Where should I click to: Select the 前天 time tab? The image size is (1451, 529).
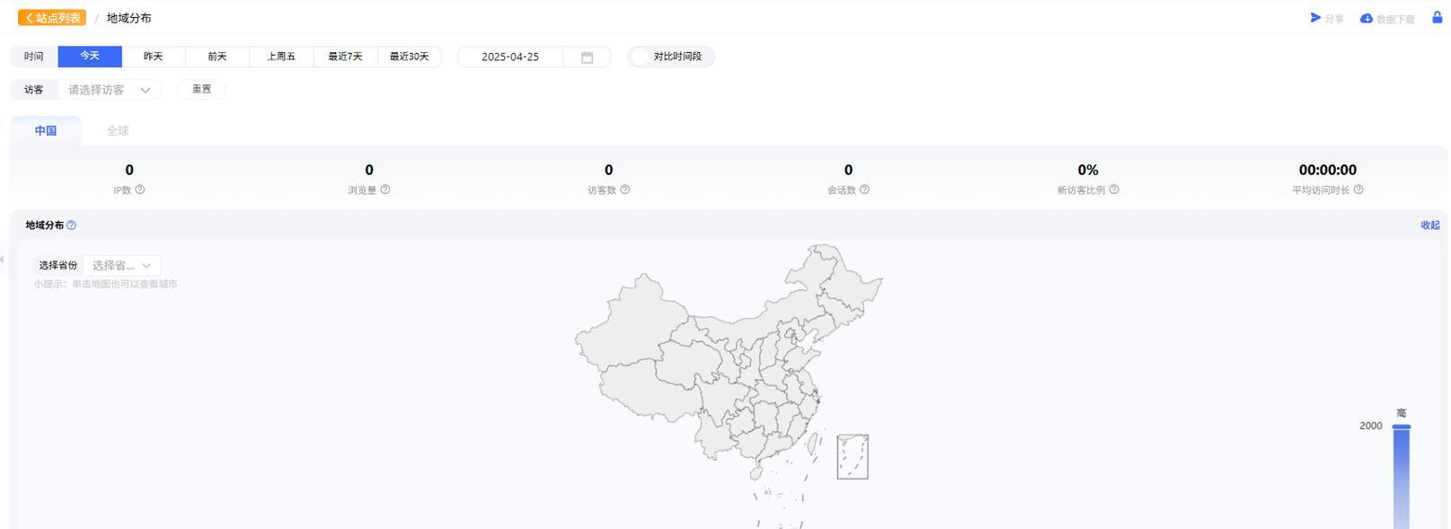pyautogui.click(x=217, y=57)
